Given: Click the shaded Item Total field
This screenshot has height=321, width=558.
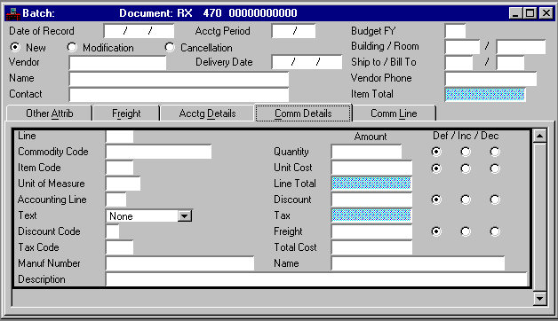Looking at the screenshot, I should coord(485,95).
